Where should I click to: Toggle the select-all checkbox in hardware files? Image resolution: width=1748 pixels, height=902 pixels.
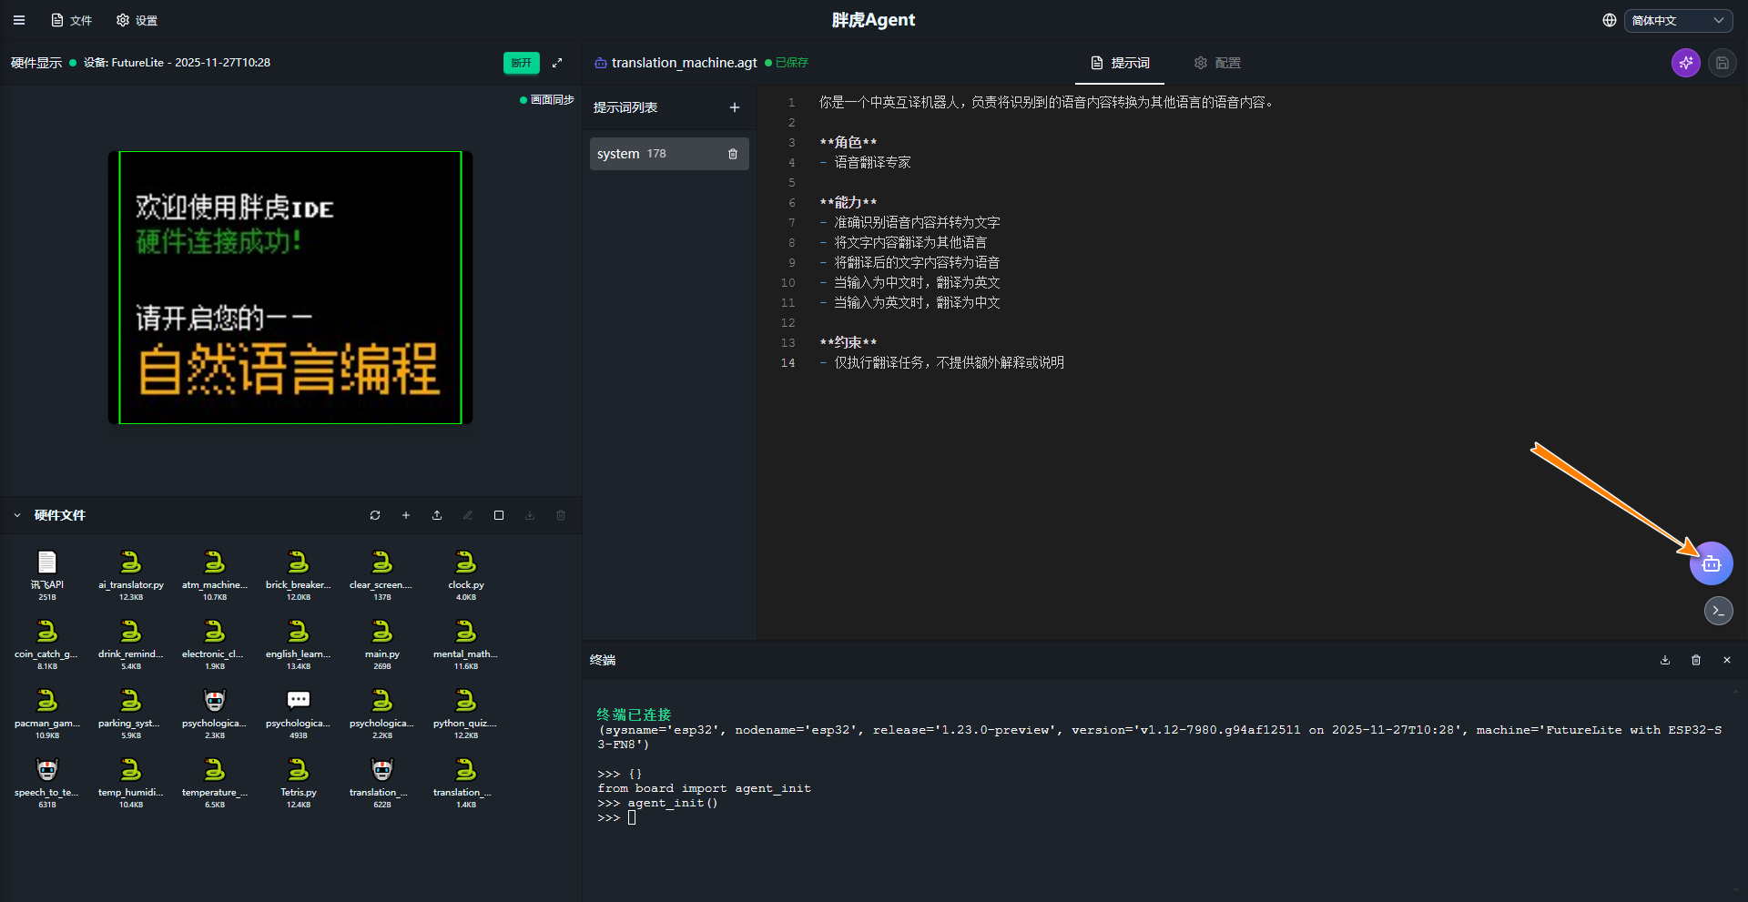499,515
